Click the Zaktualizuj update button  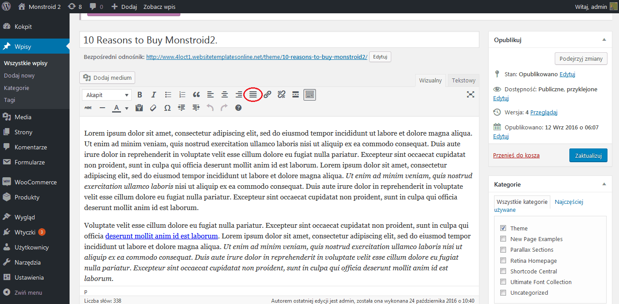[x=588, y=156]
